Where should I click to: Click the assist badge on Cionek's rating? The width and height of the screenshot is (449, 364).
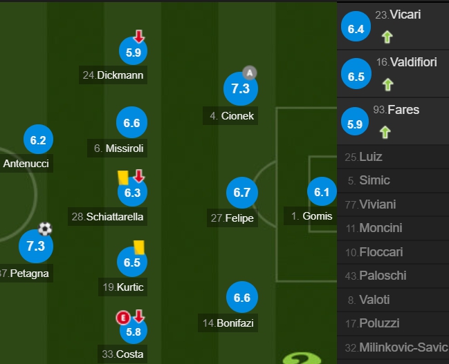tap(250, 73)
